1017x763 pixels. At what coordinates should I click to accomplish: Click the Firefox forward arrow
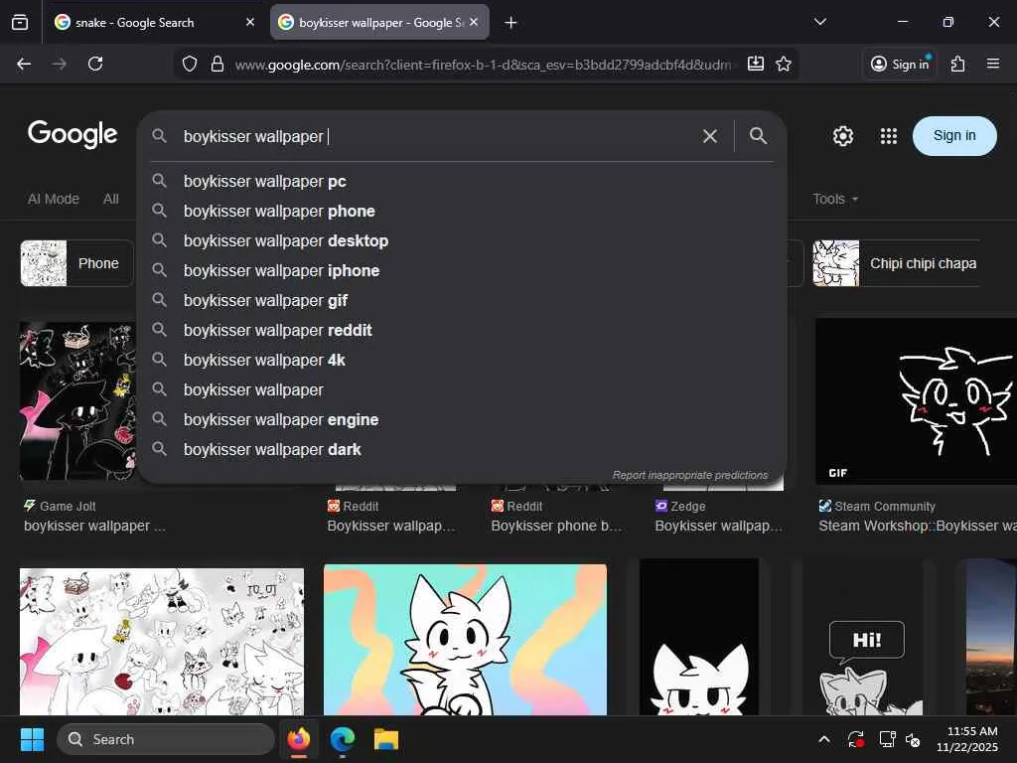coord(59,64)
